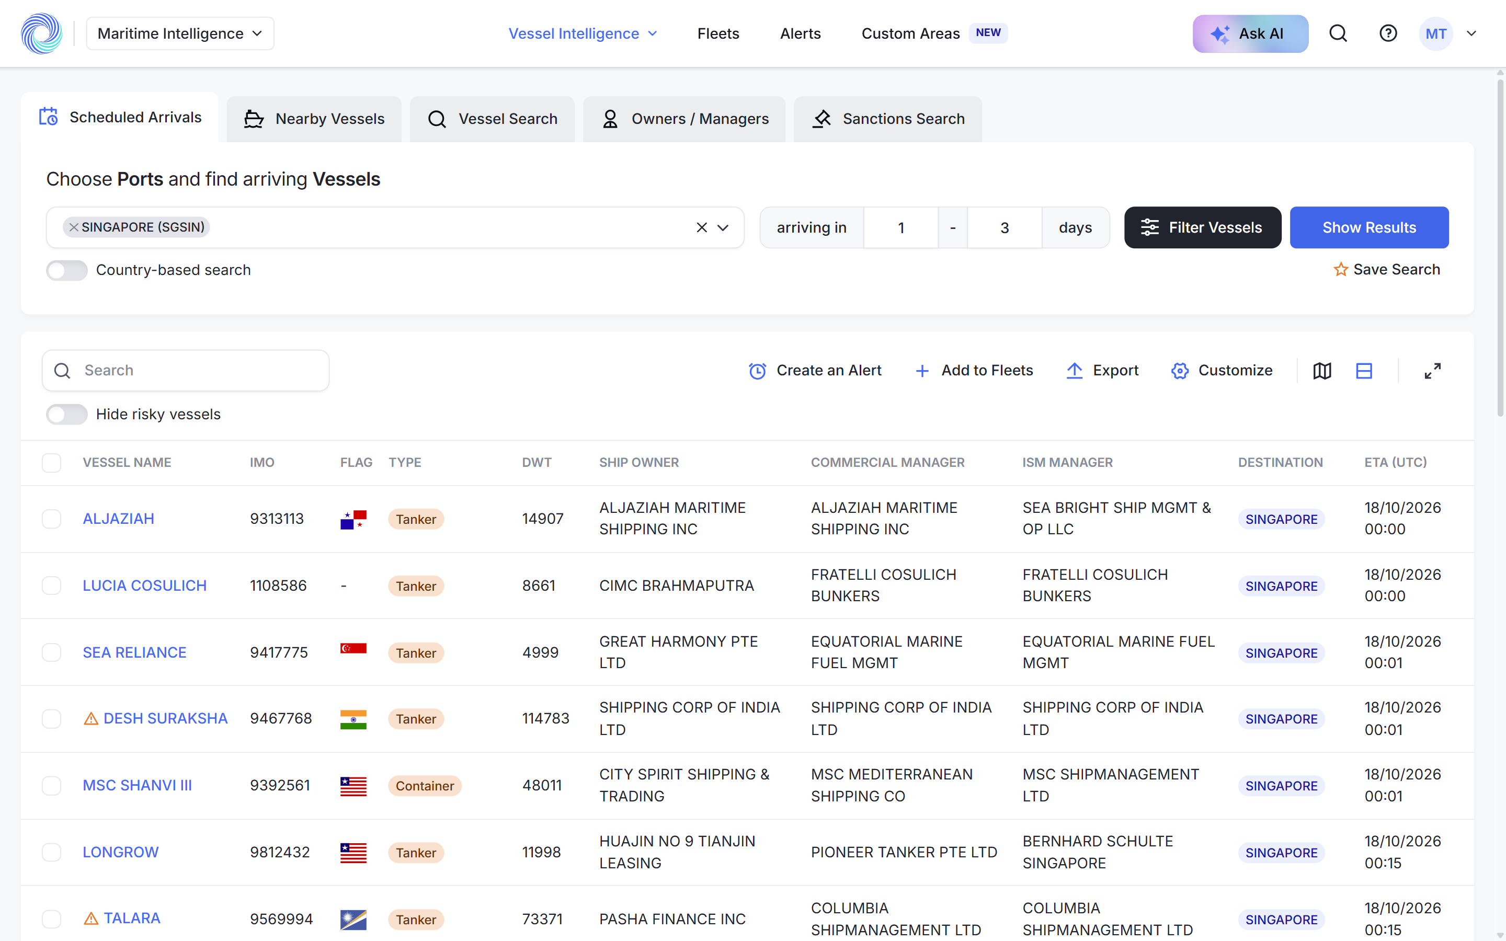Tick checkbox for LUCIA COSULICH
Image resolution: width=1506 pixels, height=941 pixels.
coord(51,586)
